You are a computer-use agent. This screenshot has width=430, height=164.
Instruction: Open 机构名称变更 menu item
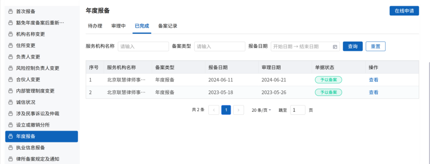(41, 34)
